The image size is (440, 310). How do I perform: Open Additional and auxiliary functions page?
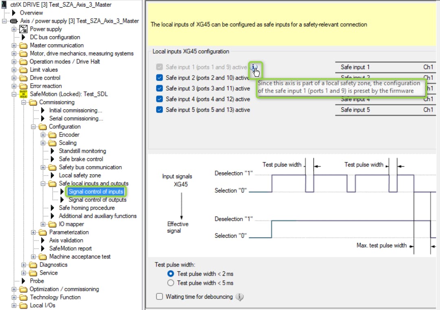pyautogui.click(x=98, y=216)
